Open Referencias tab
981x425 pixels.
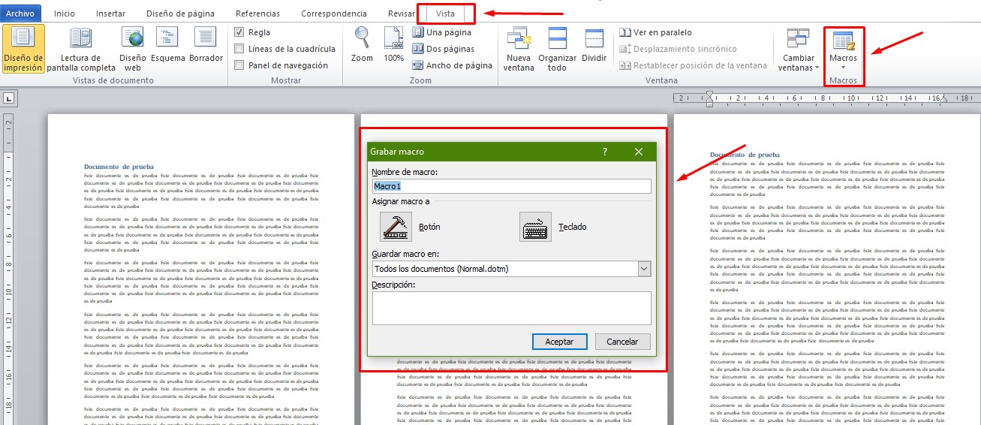(257, 14)
